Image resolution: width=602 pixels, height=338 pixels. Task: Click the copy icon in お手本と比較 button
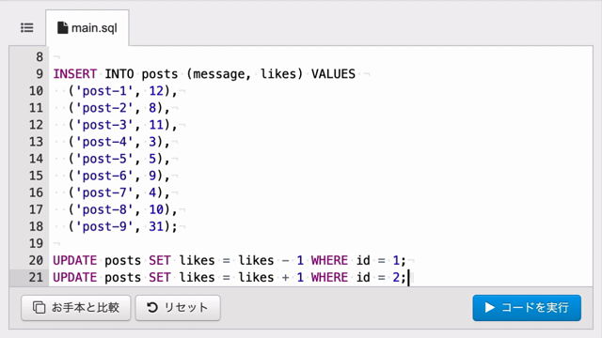pyautogui.click(x=39, y=307)
